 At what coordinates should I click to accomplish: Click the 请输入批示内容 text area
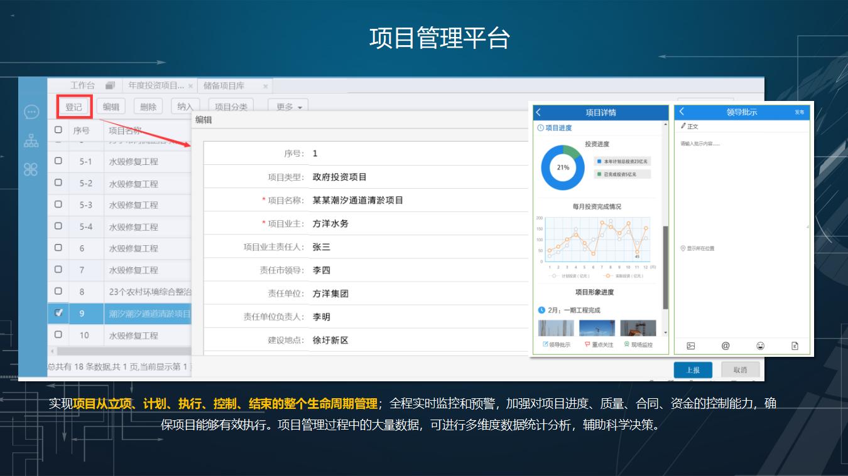(x=741, y=182)
